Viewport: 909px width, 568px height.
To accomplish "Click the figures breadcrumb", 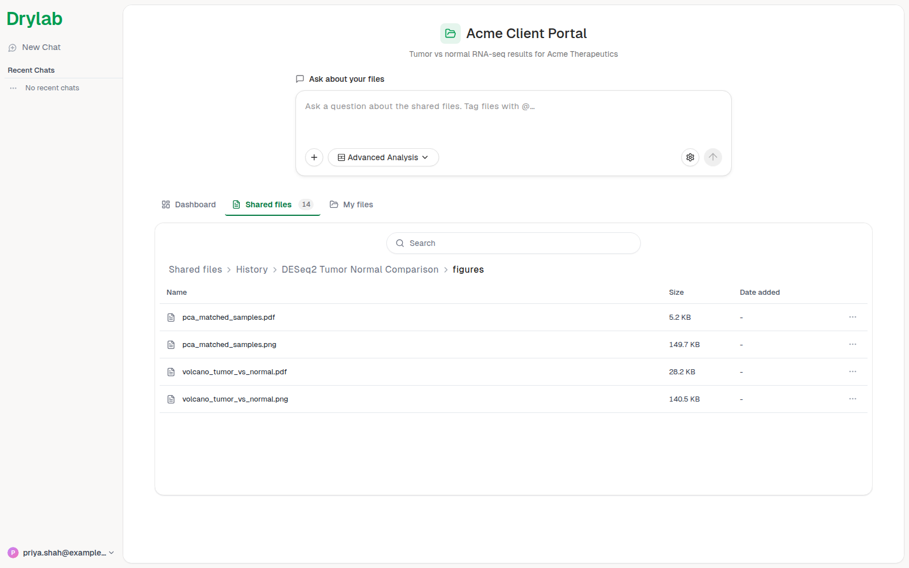I will point(468,269).
